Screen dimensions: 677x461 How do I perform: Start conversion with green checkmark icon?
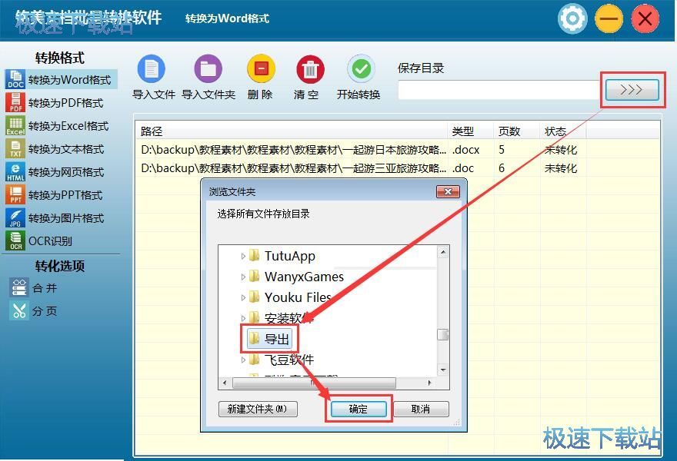pos(361,68)
